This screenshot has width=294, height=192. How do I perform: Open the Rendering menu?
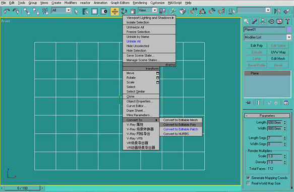140,3
